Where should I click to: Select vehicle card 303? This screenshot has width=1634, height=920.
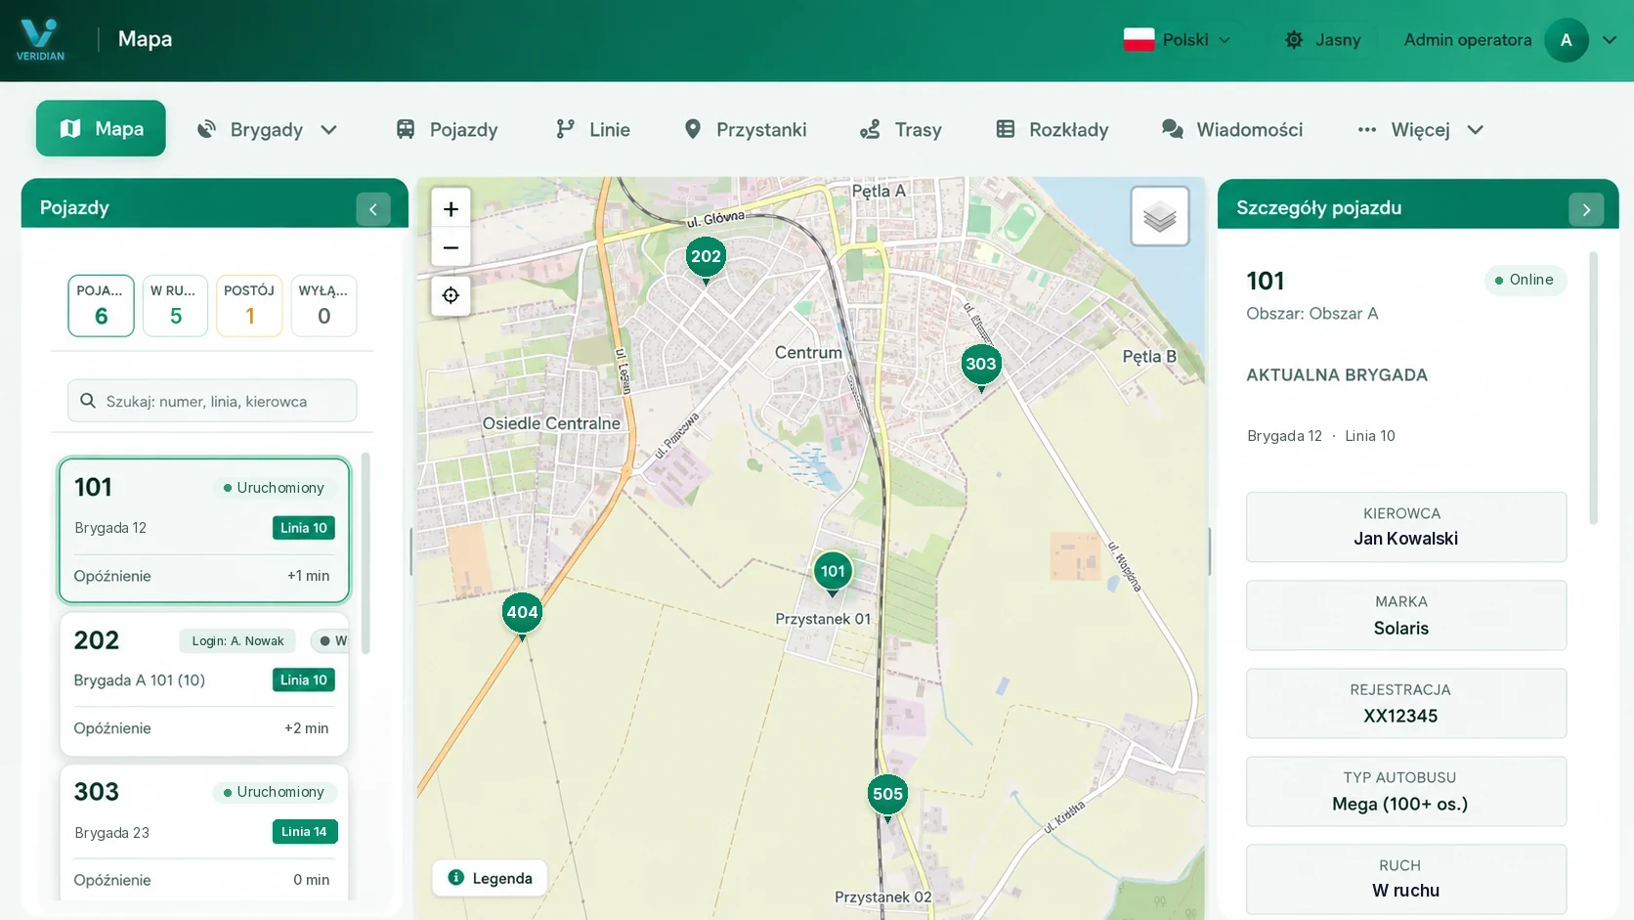point(204,832)
